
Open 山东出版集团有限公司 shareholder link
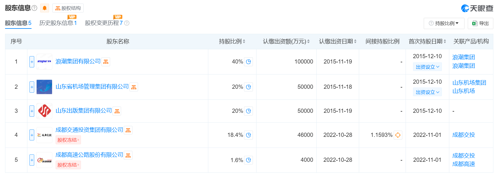(84, 111)
